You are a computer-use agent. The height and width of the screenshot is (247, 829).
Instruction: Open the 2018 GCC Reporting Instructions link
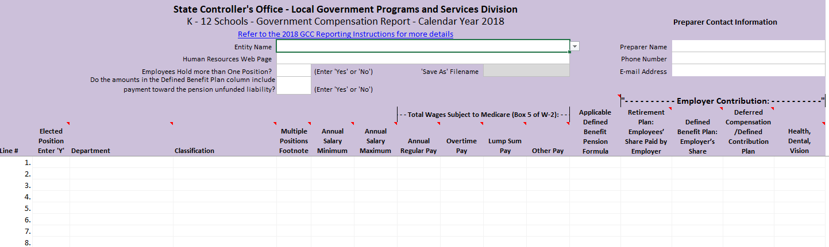coord(345,34)
